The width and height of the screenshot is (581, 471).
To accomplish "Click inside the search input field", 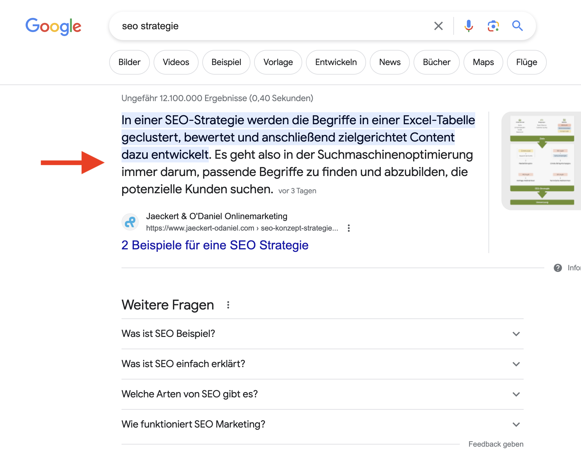I will (247, 26).
